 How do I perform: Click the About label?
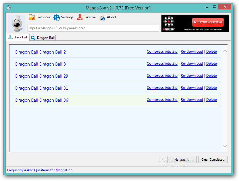click(111, 17)
